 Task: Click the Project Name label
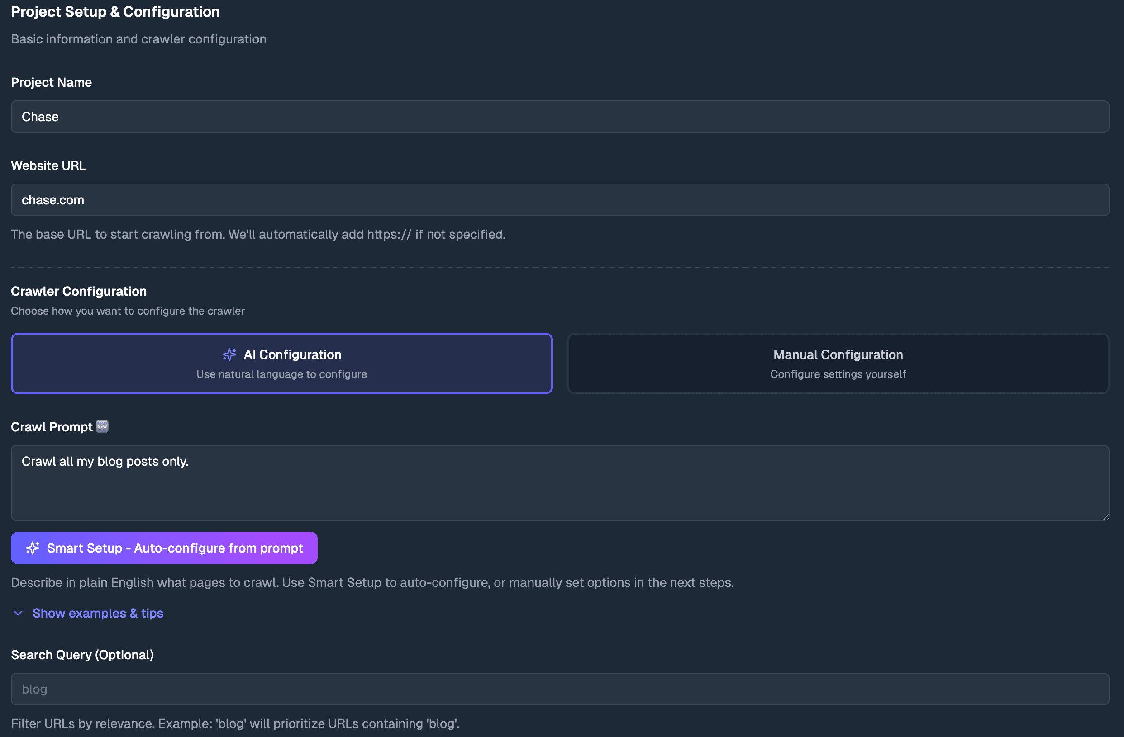(52, 83)
